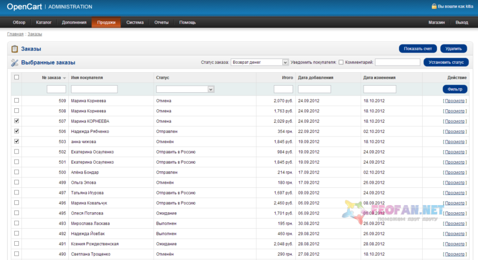Click the OpenCart logo

(24, 6)
